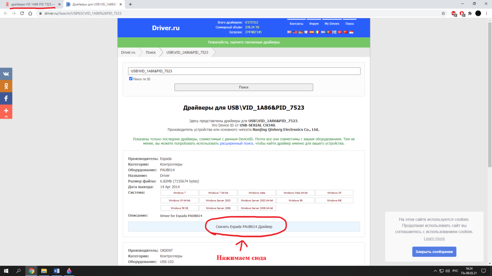Select 'Windows Server 2008 64-bit' system tag
The height and width of the screenshot is (276, 492).
pyautogui.click(x=257, y=208)
